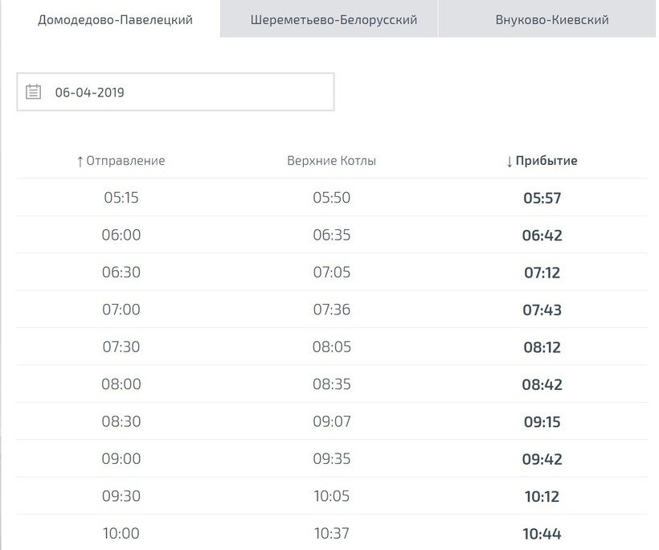Click the calendar icon in date field
Screen dimensions: 659x550
pos(33,92)
